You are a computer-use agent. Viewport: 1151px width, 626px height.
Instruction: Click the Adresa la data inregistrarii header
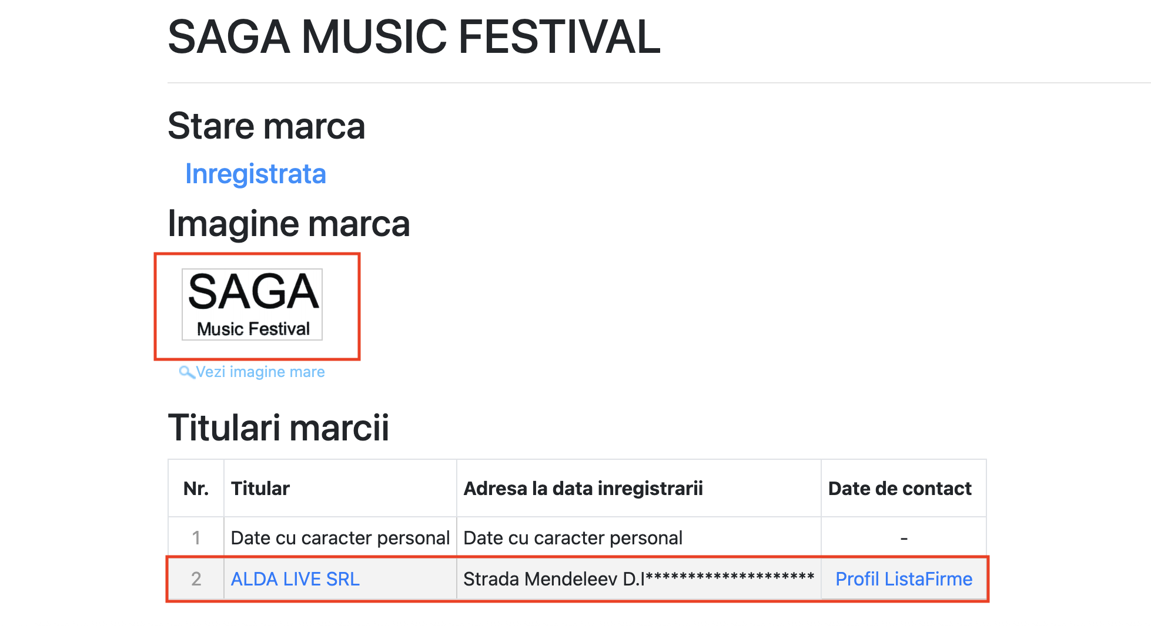click(x=583, y=489)
